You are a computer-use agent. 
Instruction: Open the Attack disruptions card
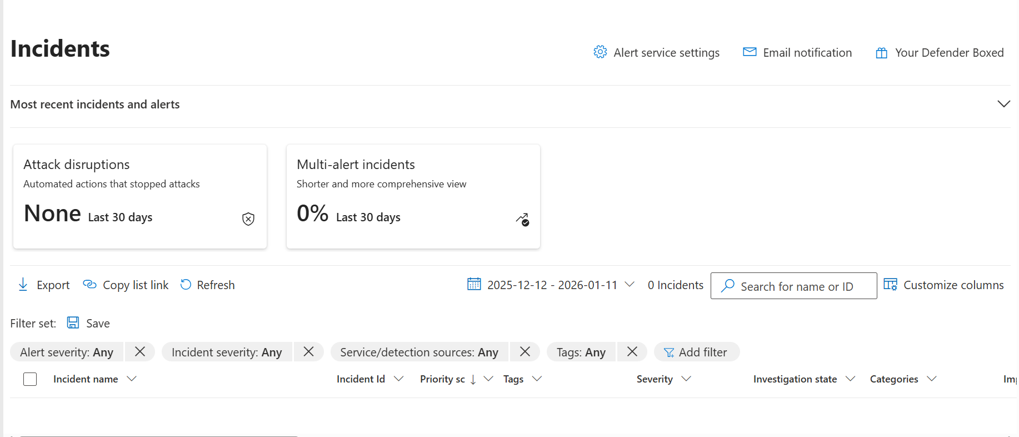pyautogui.click(x=140, y=196)
